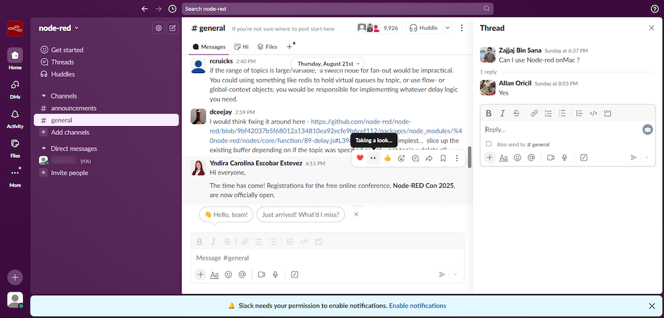Apply bold in thread reply toolbar

click(489, 113)
